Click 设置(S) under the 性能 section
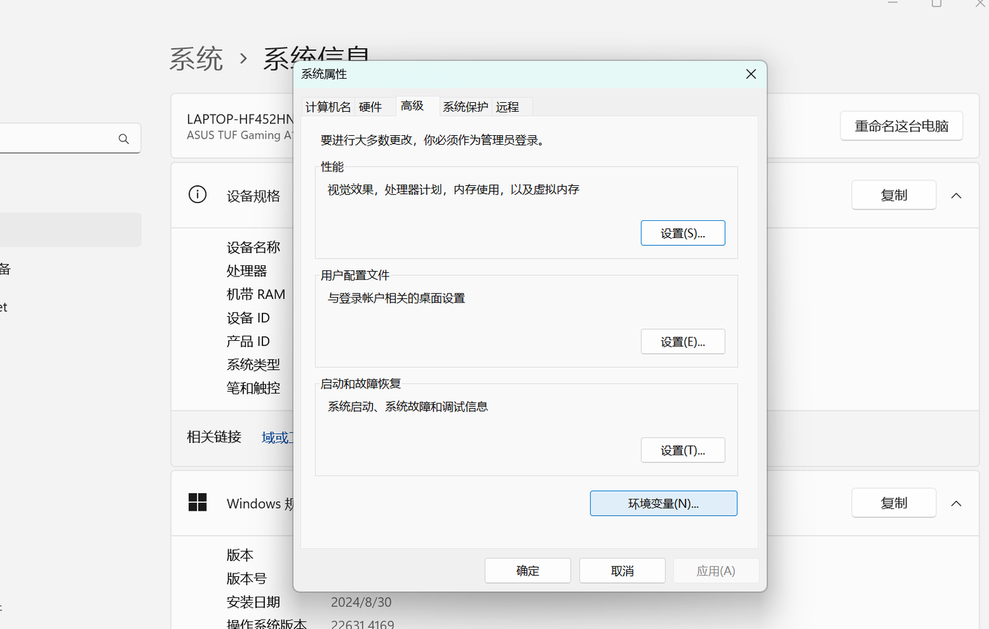 [683, 233]
